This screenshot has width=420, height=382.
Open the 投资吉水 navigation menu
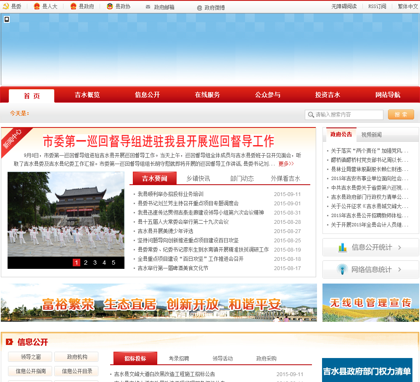[328, 95]
